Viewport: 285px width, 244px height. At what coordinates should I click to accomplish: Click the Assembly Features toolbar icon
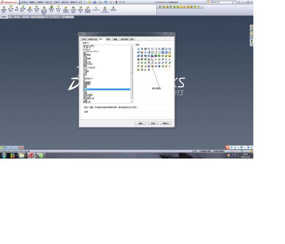(x=52, y=9)
